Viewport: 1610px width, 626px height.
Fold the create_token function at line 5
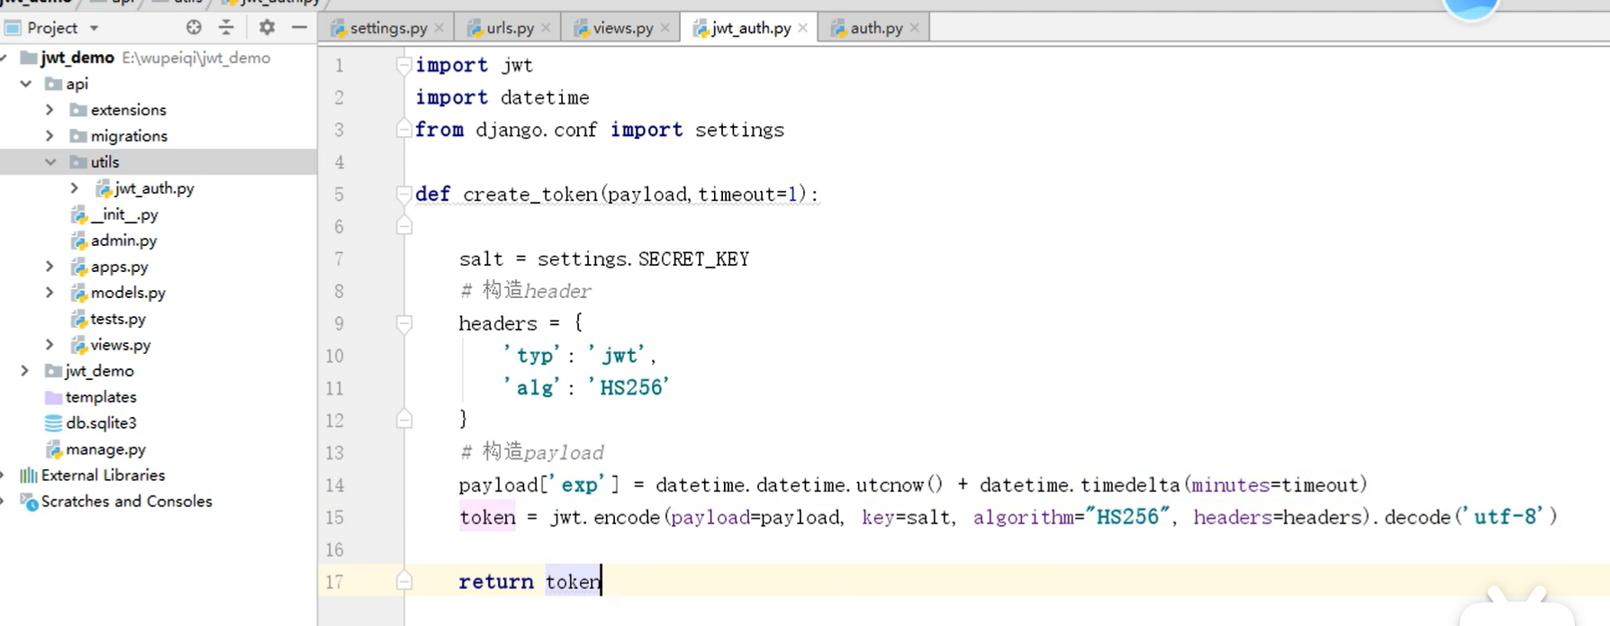point(404,194)
